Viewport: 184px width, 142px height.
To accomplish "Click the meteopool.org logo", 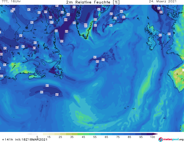I will point(171,139).
